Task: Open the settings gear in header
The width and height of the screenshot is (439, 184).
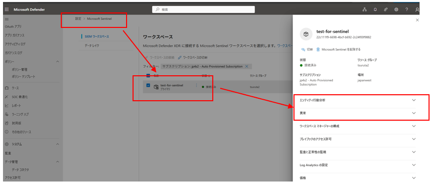Action: (x=396, y=9)
